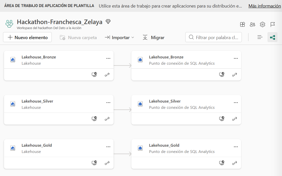Screen dimensions: 282x176
Task: Click the Lakehouse_Bronze Lakehouse item icon
Action: (13, 60)
